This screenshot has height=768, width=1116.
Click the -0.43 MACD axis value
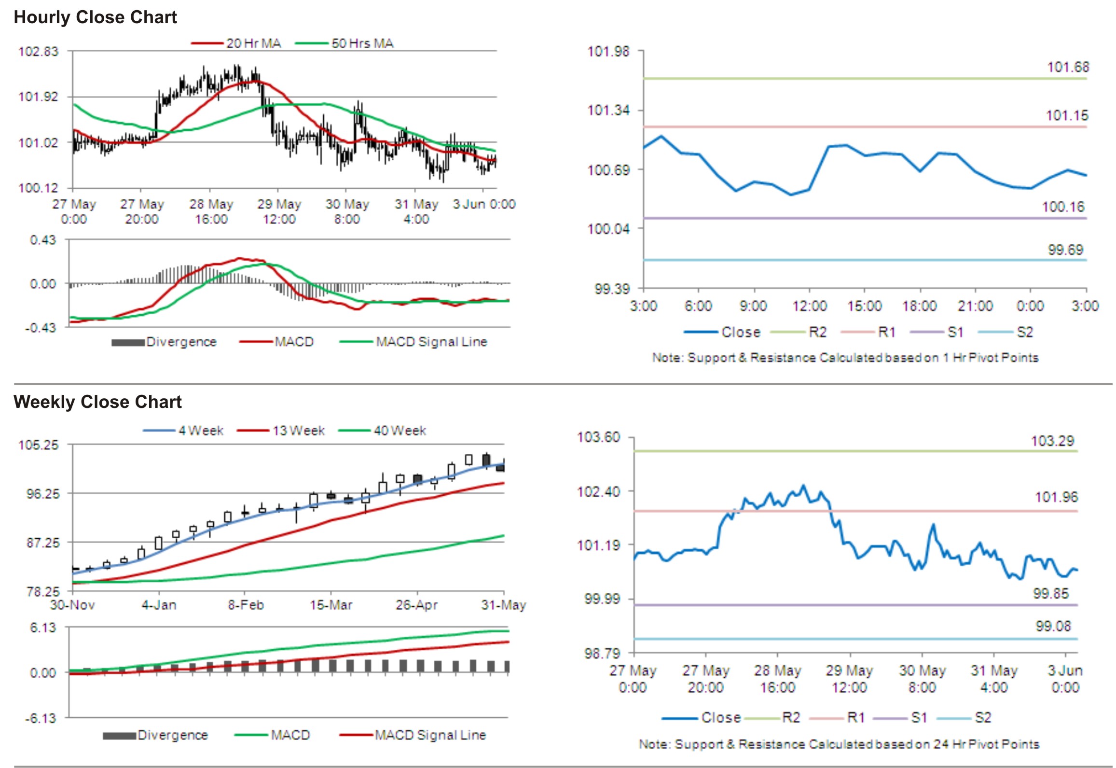41,328
